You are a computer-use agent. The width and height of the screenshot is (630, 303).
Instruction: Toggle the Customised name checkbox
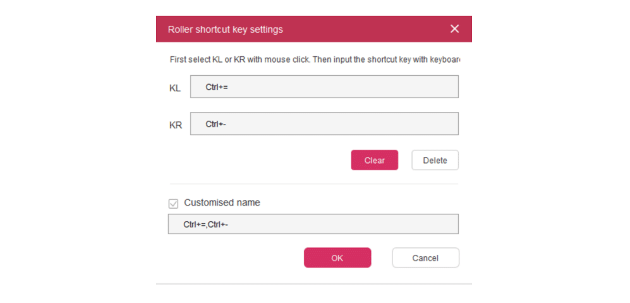tap(173, 204)
